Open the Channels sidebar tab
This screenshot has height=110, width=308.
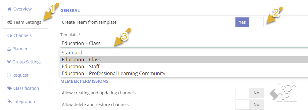click(22, 35)
